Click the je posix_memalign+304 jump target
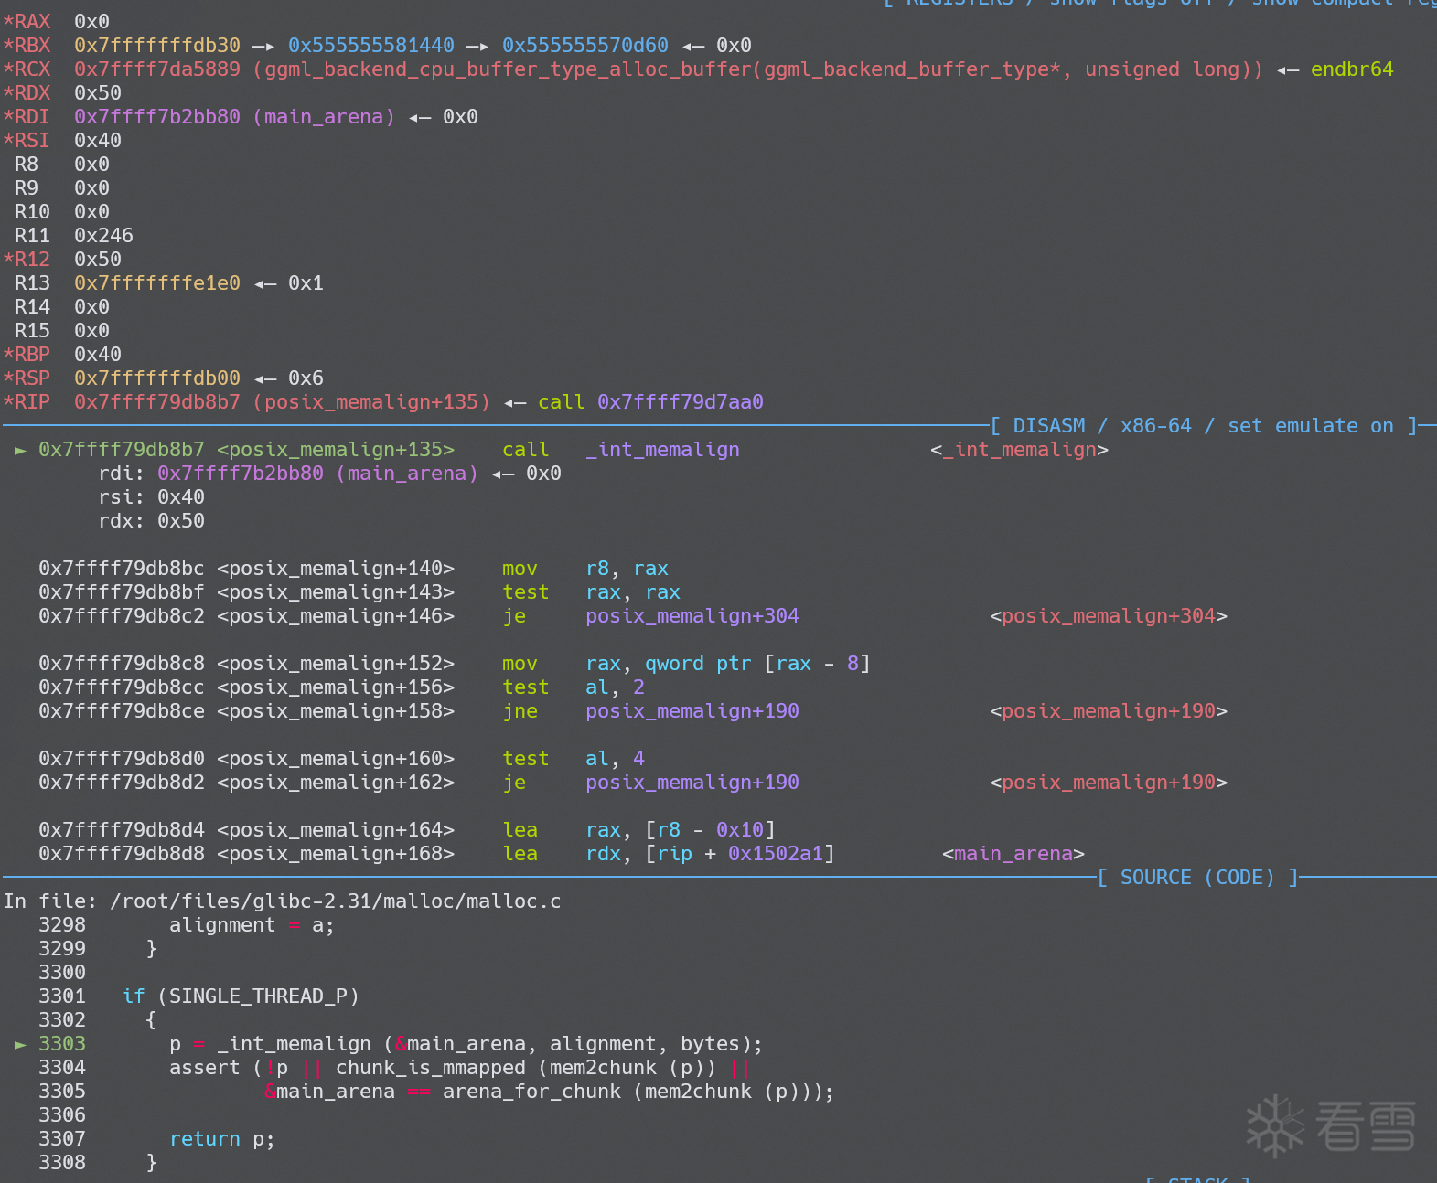The width and height of the screenshot is (1437, 1183). pos(692,615)
